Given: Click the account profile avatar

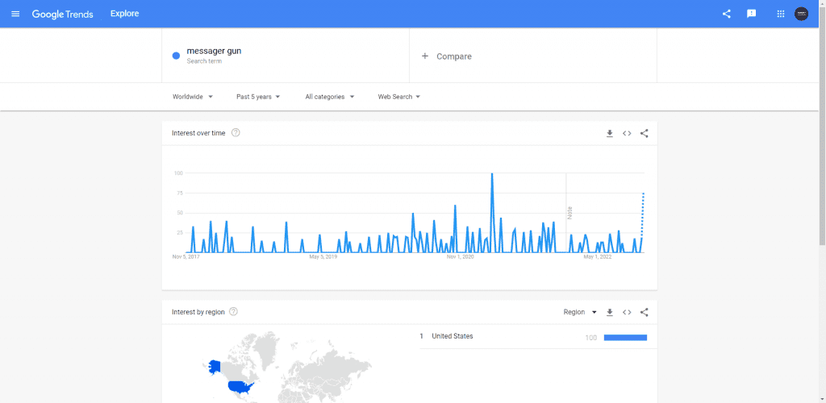Looking at the screenshot, I should (x=801, y=14).
